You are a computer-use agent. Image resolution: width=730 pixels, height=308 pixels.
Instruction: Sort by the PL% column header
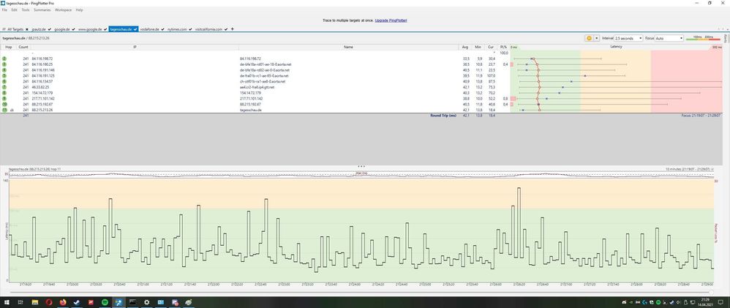point(503,47)
